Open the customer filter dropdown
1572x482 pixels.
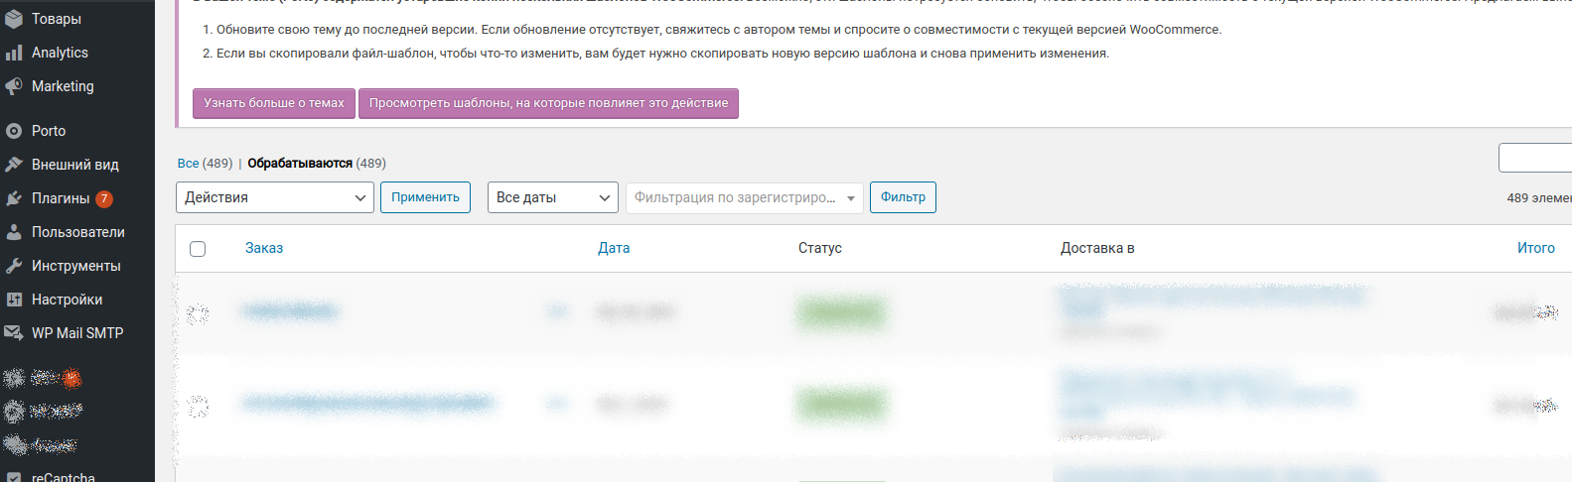(744, 197)
